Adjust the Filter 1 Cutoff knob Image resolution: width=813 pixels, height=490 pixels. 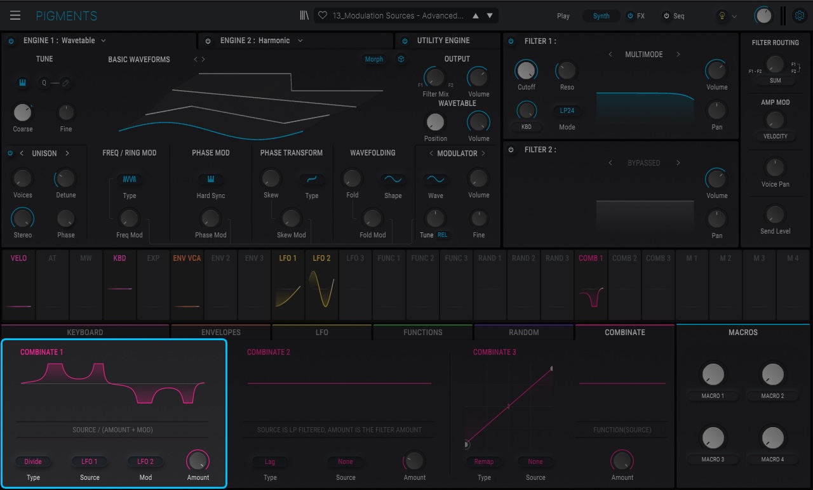527,70
